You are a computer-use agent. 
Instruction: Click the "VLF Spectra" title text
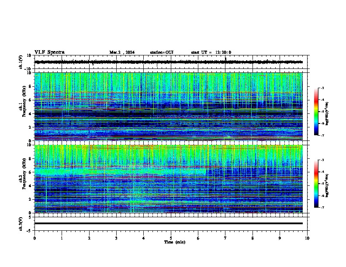click(x=49, y=52)
